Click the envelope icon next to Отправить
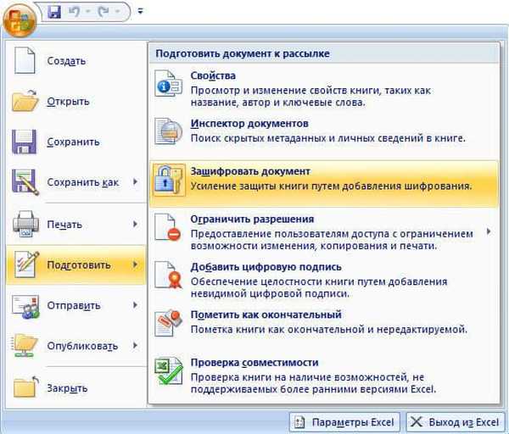Screen dimensions: 509x434 25,306
